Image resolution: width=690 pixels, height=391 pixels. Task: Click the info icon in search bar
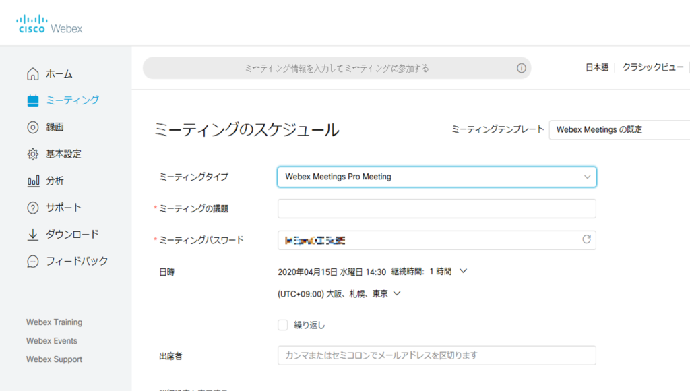tap(522, 68)
